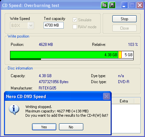Click the position value 4628 MB
The width and height of the screenshot is (145, 137).
coord(46,45)
